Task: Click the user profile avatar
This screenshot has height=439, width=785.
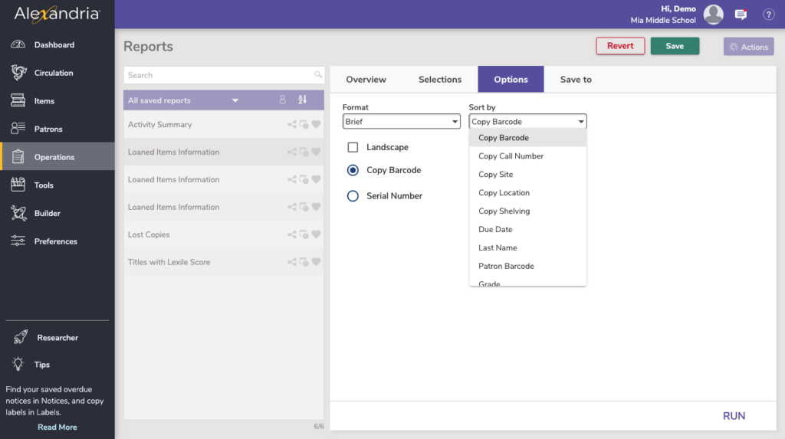Action: (714, 15)
